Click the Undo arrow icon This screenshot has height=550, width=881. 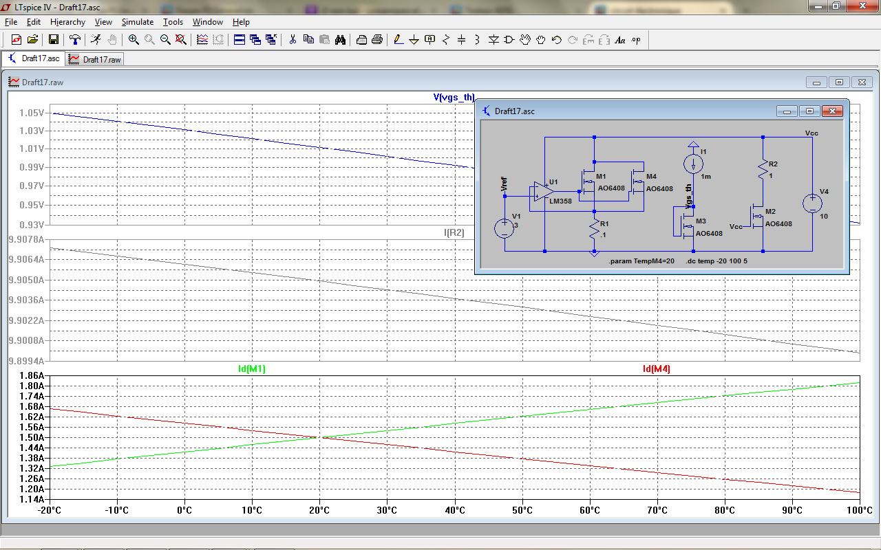(x=557, y=40)
